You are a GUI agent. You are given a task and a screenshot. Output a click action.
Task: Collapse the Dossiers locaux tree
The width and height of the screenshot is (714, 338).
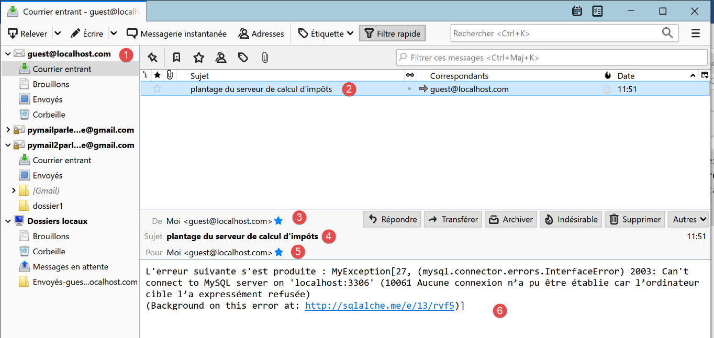coord(8,221)
